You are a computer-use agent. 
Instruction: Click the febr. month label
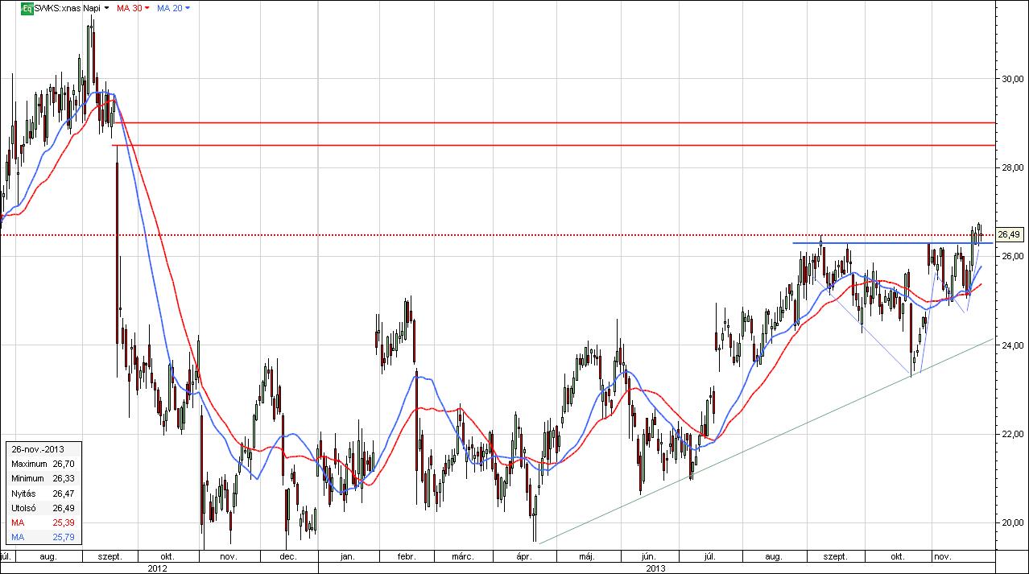[x=406, y=556]
